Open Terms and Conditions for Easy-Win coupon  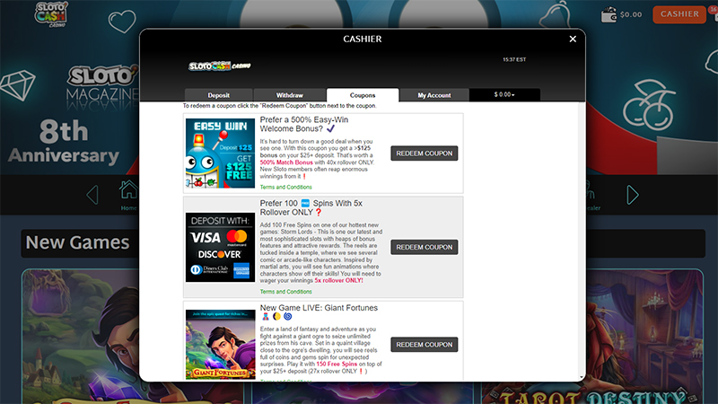pyautogui.click(x=285, y=187)
